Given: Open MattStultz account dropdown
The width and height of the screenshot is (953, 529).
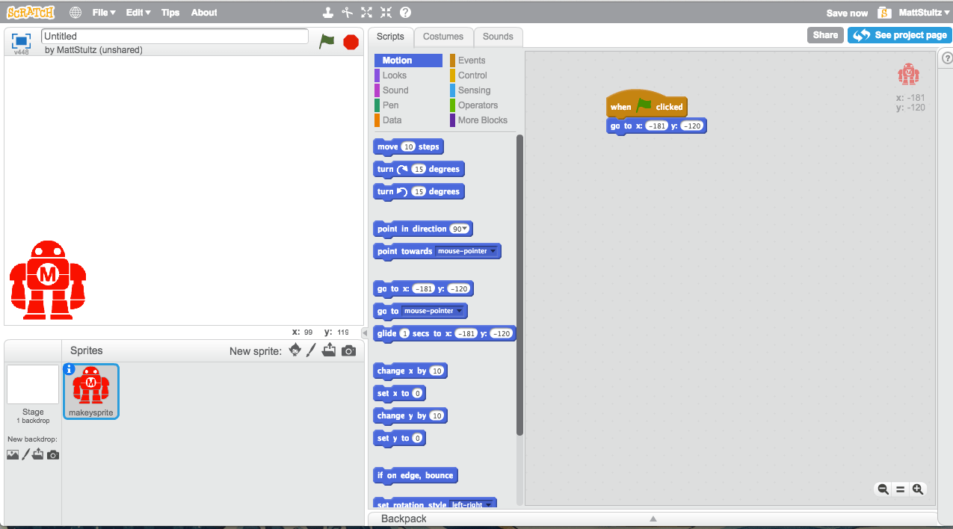Looking at the screenshot, I should (925, 13).
